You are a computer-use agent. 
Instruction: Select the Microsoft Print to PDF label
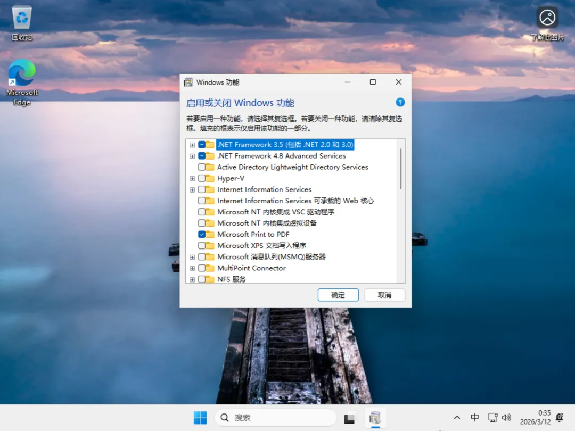253,235
